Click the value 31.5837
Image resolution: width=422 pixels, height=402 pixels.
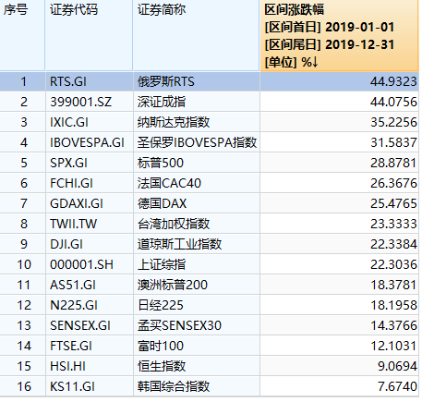(x=393, y=142)
